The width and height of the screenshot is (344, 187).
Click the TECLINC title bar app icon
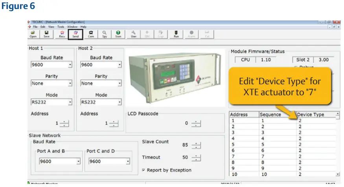pyautogui.click(x=29, y=22)
